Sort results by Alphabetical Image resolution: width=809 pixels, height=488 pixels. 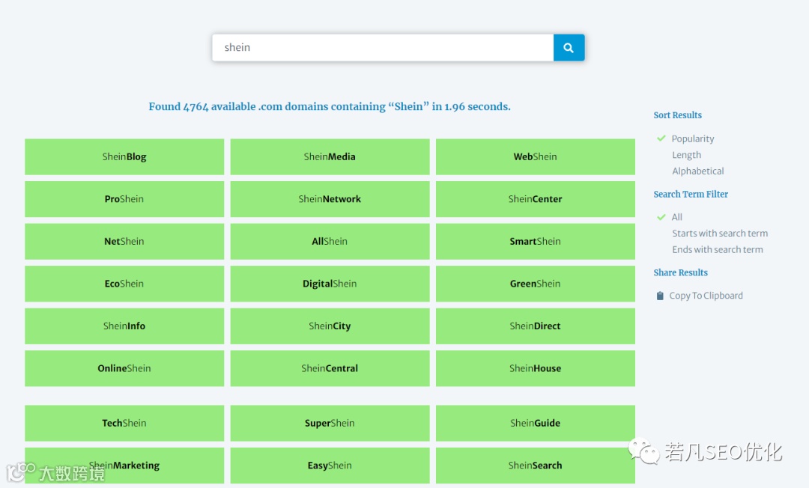tap(697, 171)
